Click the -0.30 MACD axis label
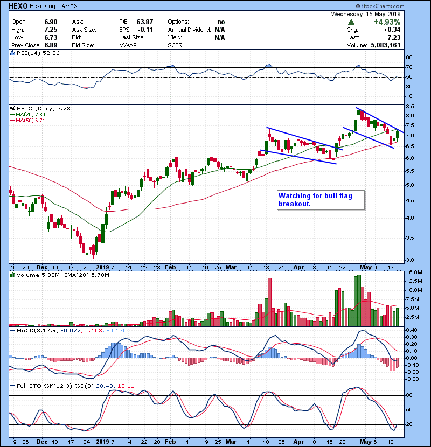Viewport: 431px width, 447px height. pos(412,379)
